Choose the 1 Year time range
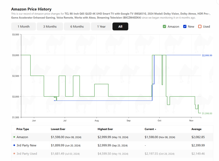 tap(101, 27)
